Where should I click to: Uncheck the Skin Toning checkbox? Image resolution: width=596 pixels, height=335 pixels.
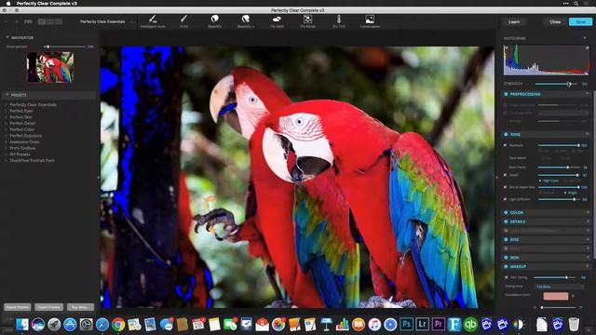point(506,277)
